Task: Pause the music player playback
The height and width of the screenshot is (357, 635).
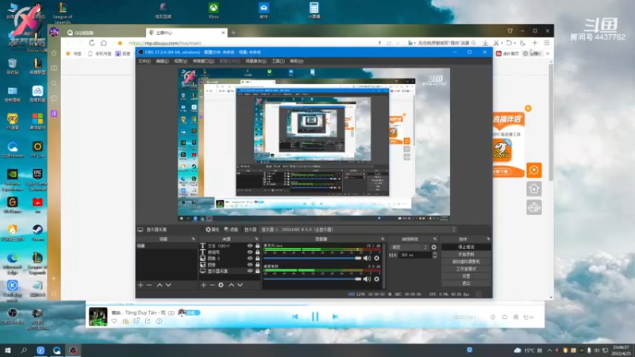Action: 315,317
